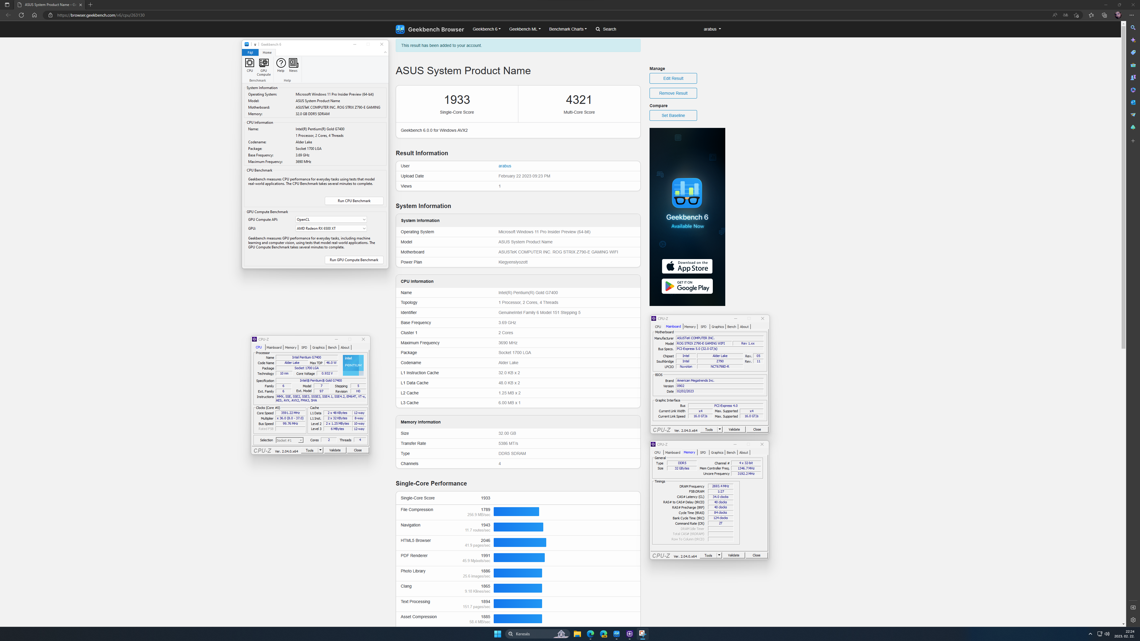Open Windows Start menu
This screenshot has height=641, width=1140.
coord(498,634)
